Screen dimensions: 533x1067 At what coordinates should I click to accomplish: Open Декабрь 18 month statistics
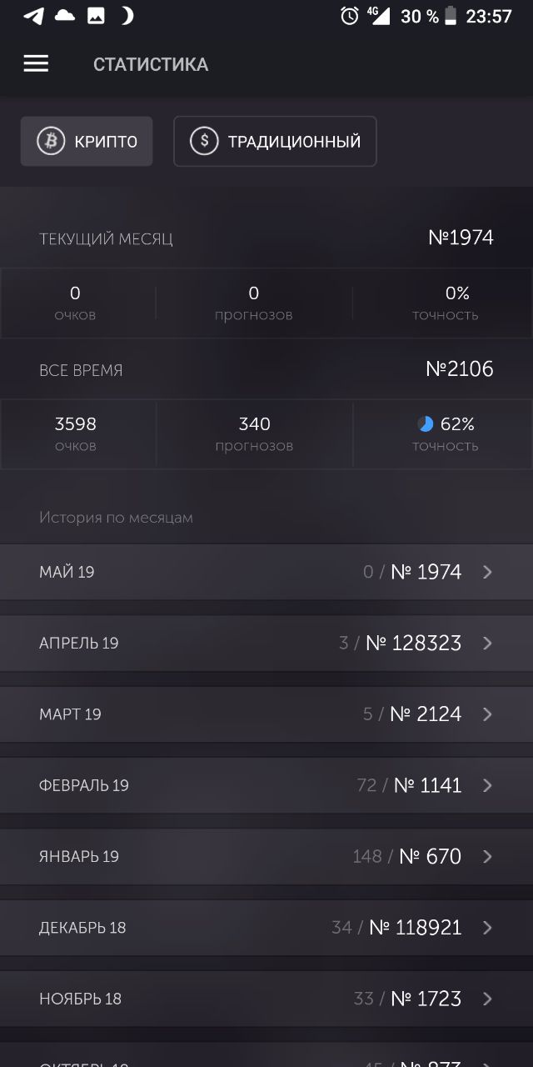coord(266,928)
